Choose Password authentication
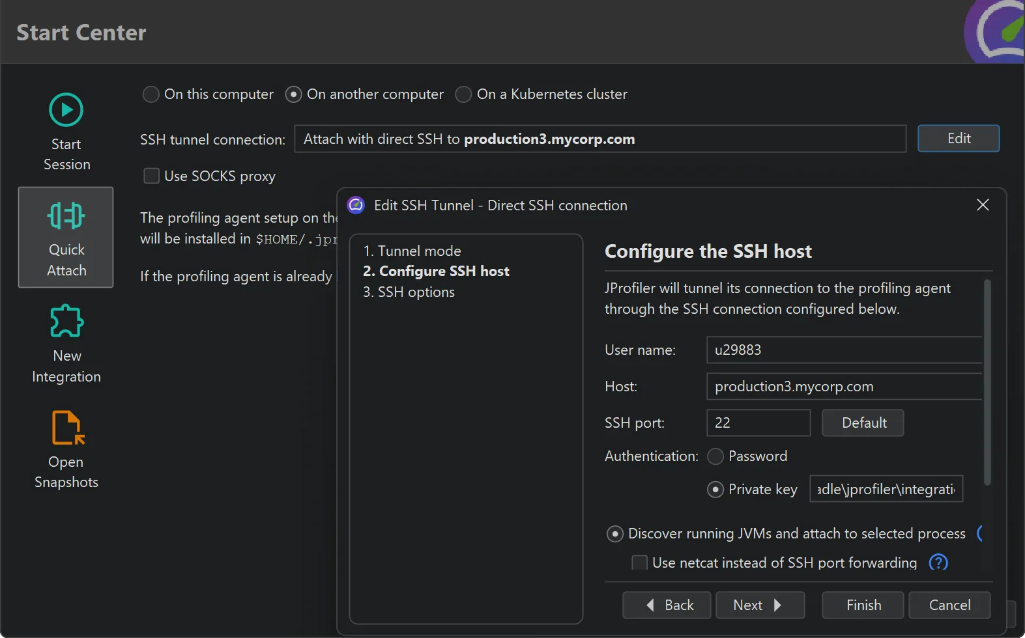The width and height of the screenshot is (1025, 638). click(x=747, y=456)
